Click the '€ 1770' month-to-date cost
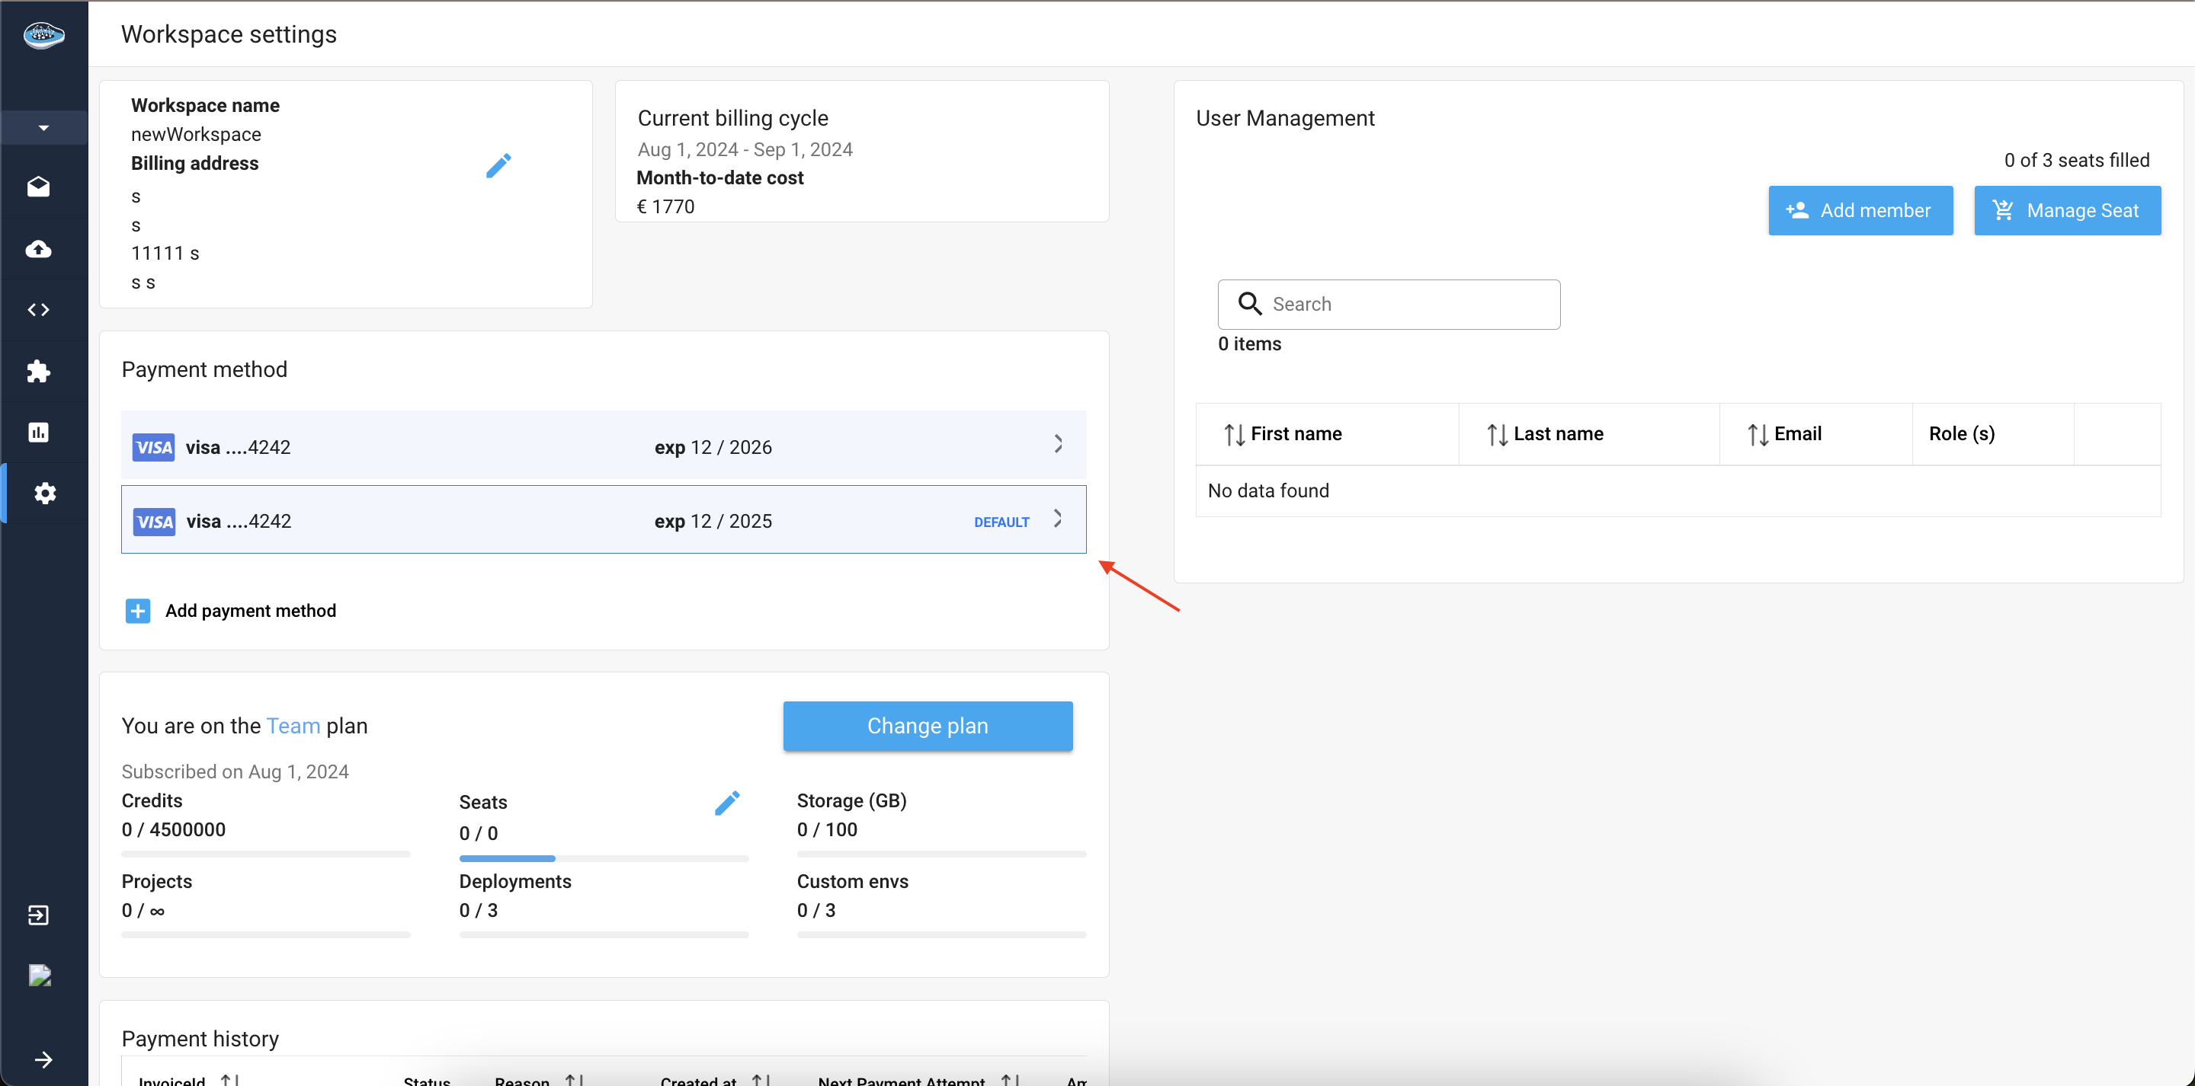The image size is (2195, 1086). pos(665,207)
